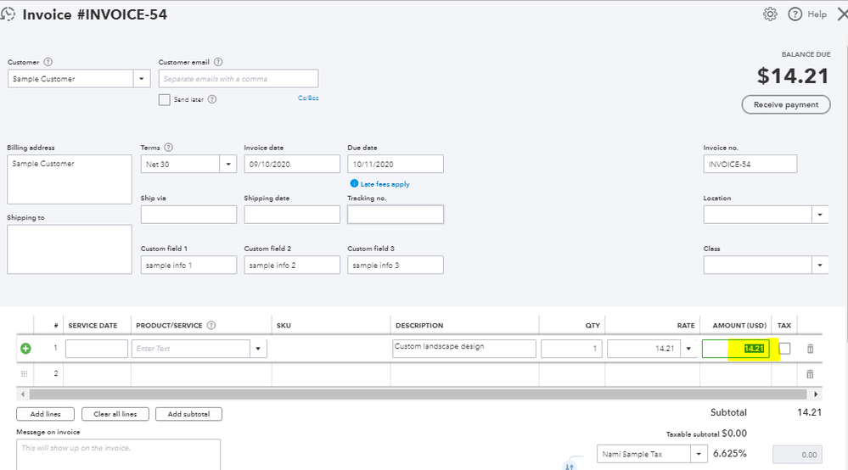Click the Due date field
The height and width of the screenshot is (470, 848).
396,165
